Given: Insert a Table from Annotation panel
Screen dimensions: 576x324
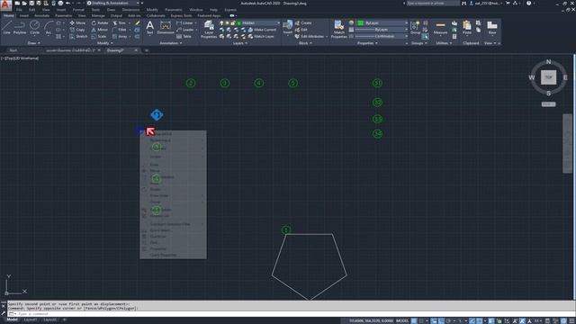Looking at the screenshot, I should 184,36.
